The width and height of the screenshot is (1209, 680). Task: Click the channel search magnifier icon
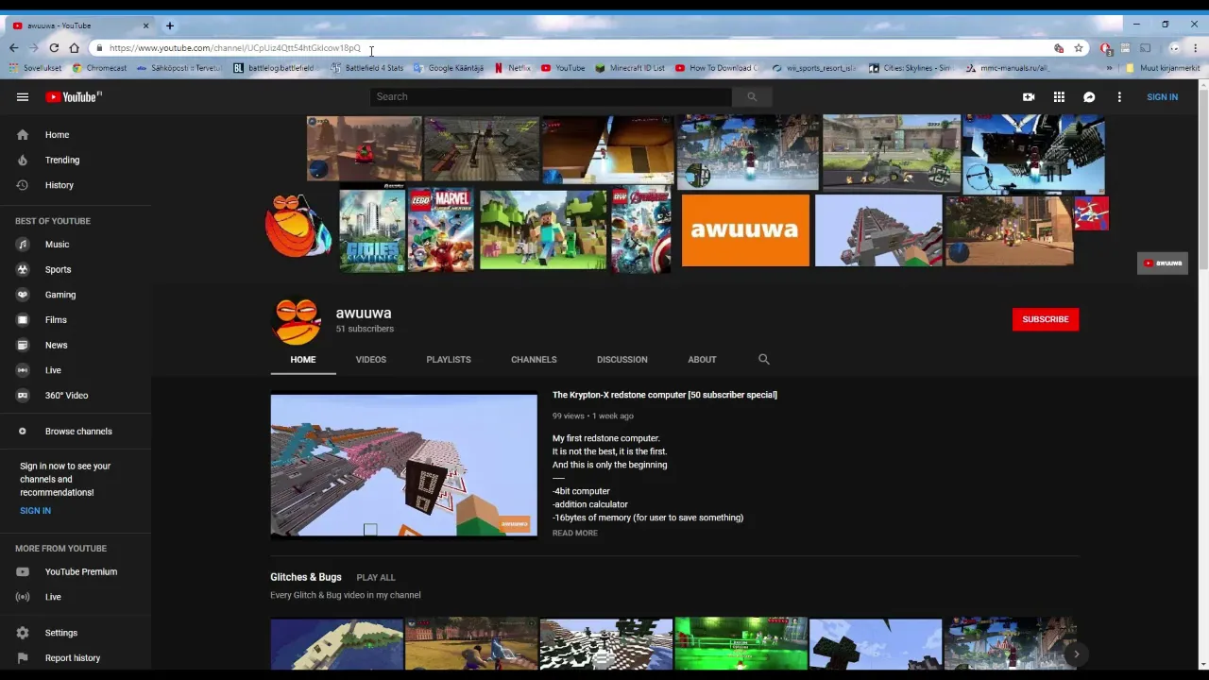764,359
